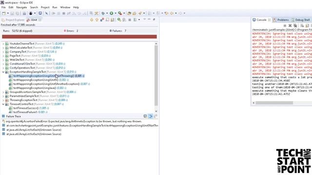
Task: Open dropdown arrow next to Debug icon
Action: pos(107,13)
